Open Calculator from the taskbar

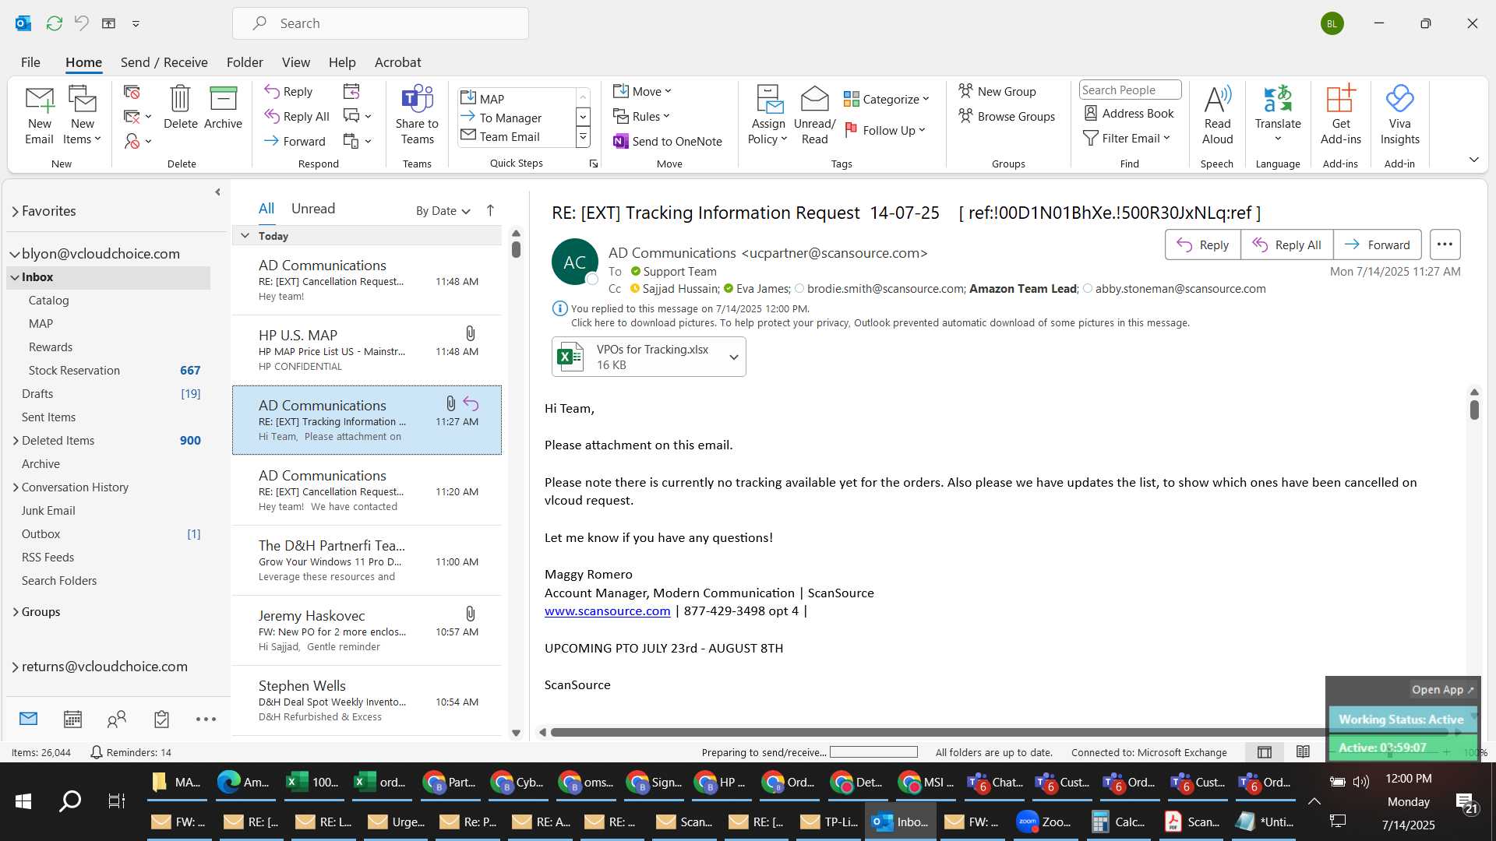[1117, 822]
